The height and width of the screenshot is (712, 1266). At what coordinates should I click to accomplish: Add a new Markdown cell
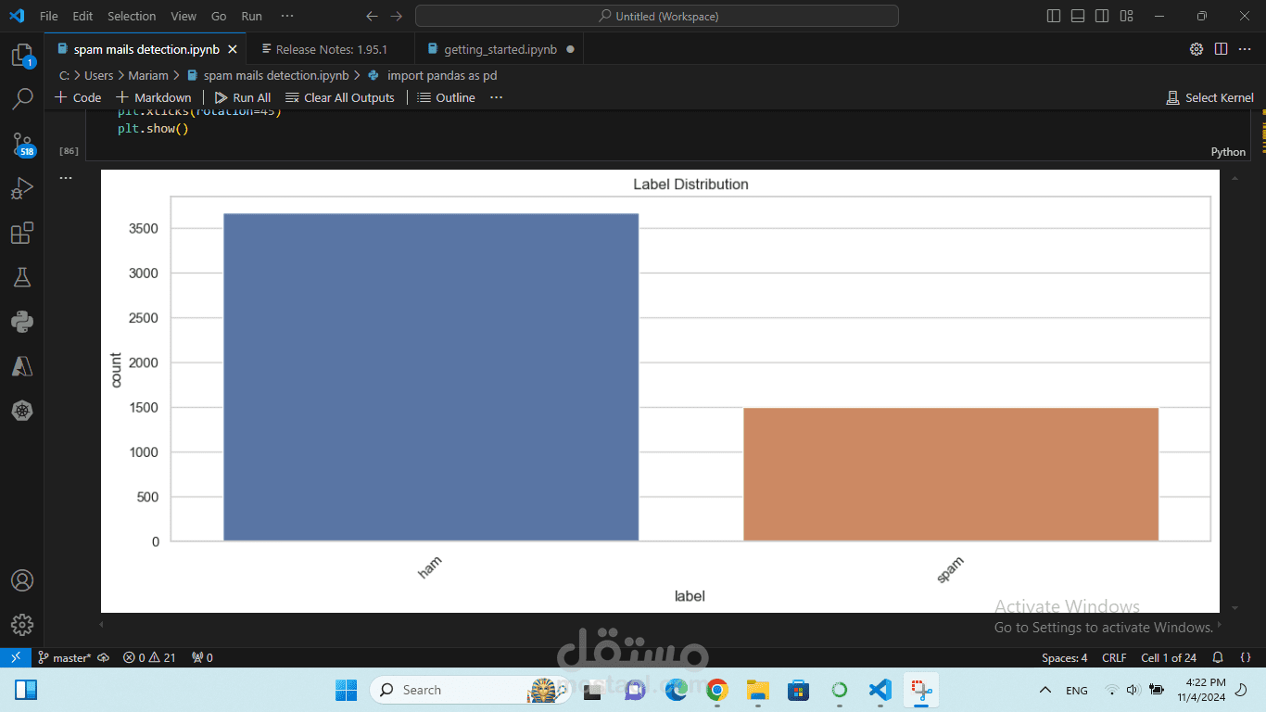point(153,97)
